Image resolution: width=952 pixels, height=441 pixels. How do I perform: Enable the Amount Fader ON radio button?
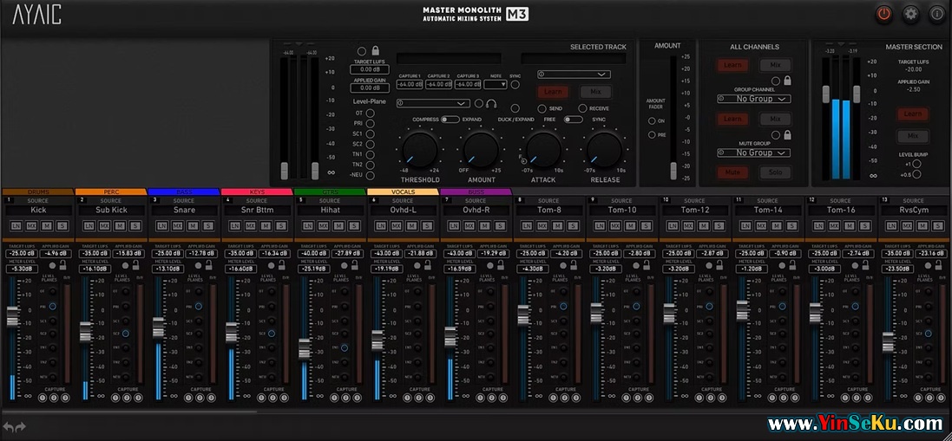coord(652,121)
